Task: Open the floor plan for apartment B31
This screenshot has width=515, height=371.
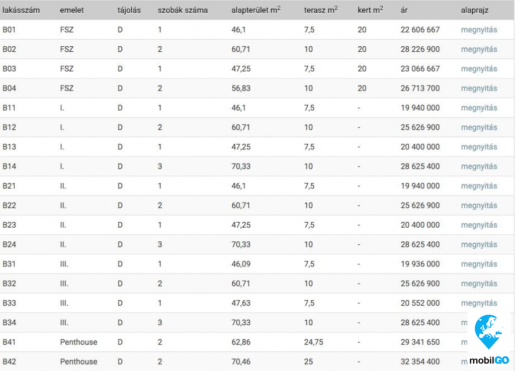Action: pos(479,264)
